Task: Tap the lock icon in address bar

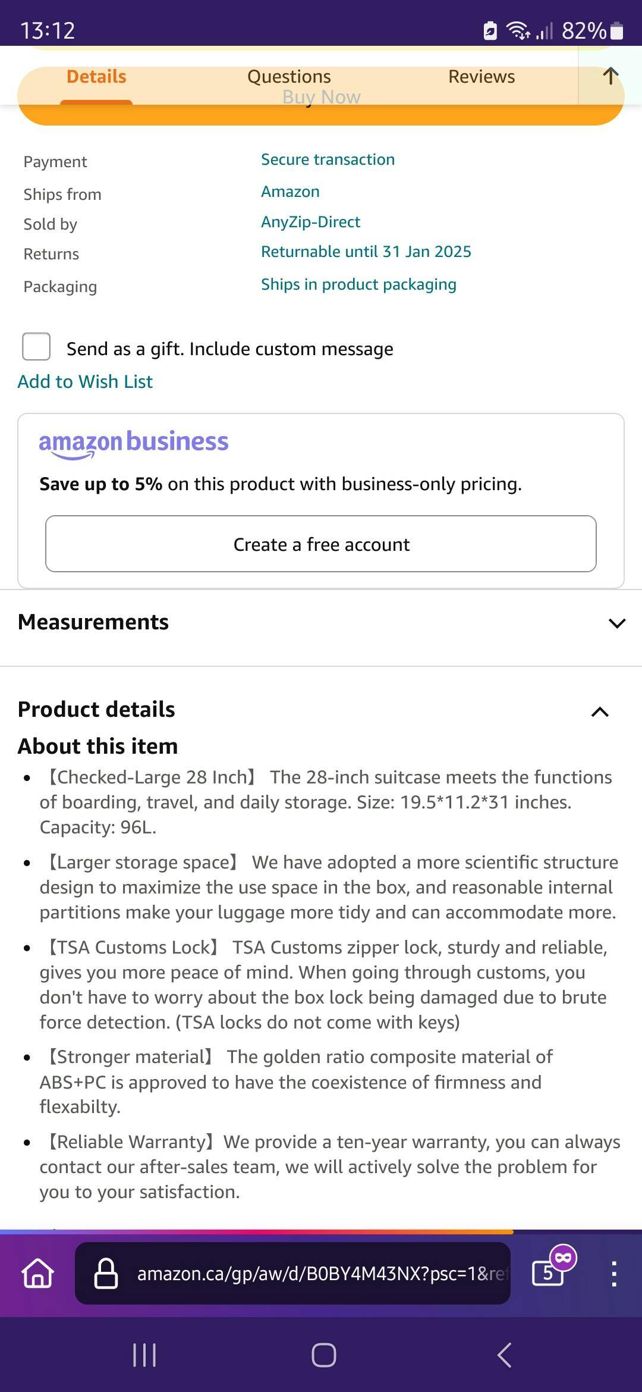Action: tap(106, 1273)
